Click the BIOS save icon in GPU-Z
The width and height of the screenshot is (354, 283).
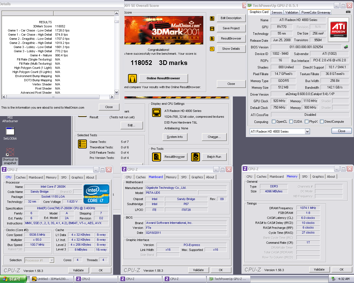pyautogui.click(x=346, y=47)
